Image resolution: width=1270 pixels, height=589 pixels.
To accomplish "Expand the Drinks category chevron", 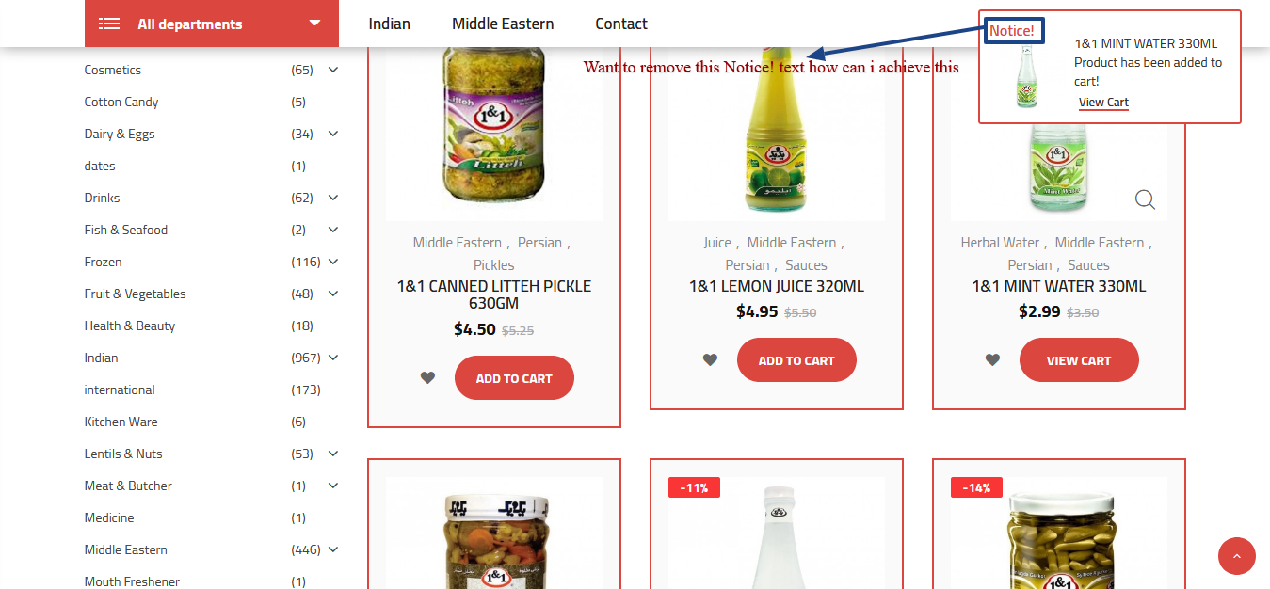I will pyautogui.click(x=333, y=198).
